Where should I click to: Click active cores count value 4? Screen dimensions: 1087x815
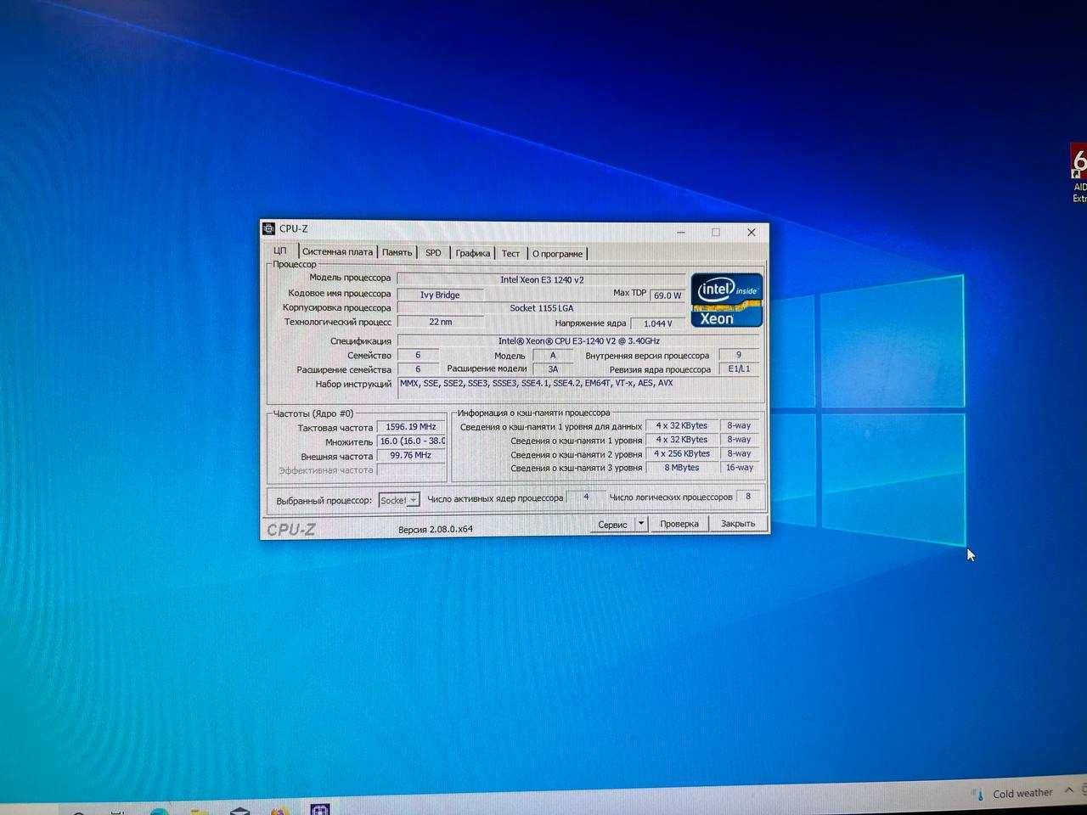coord(585,497)
